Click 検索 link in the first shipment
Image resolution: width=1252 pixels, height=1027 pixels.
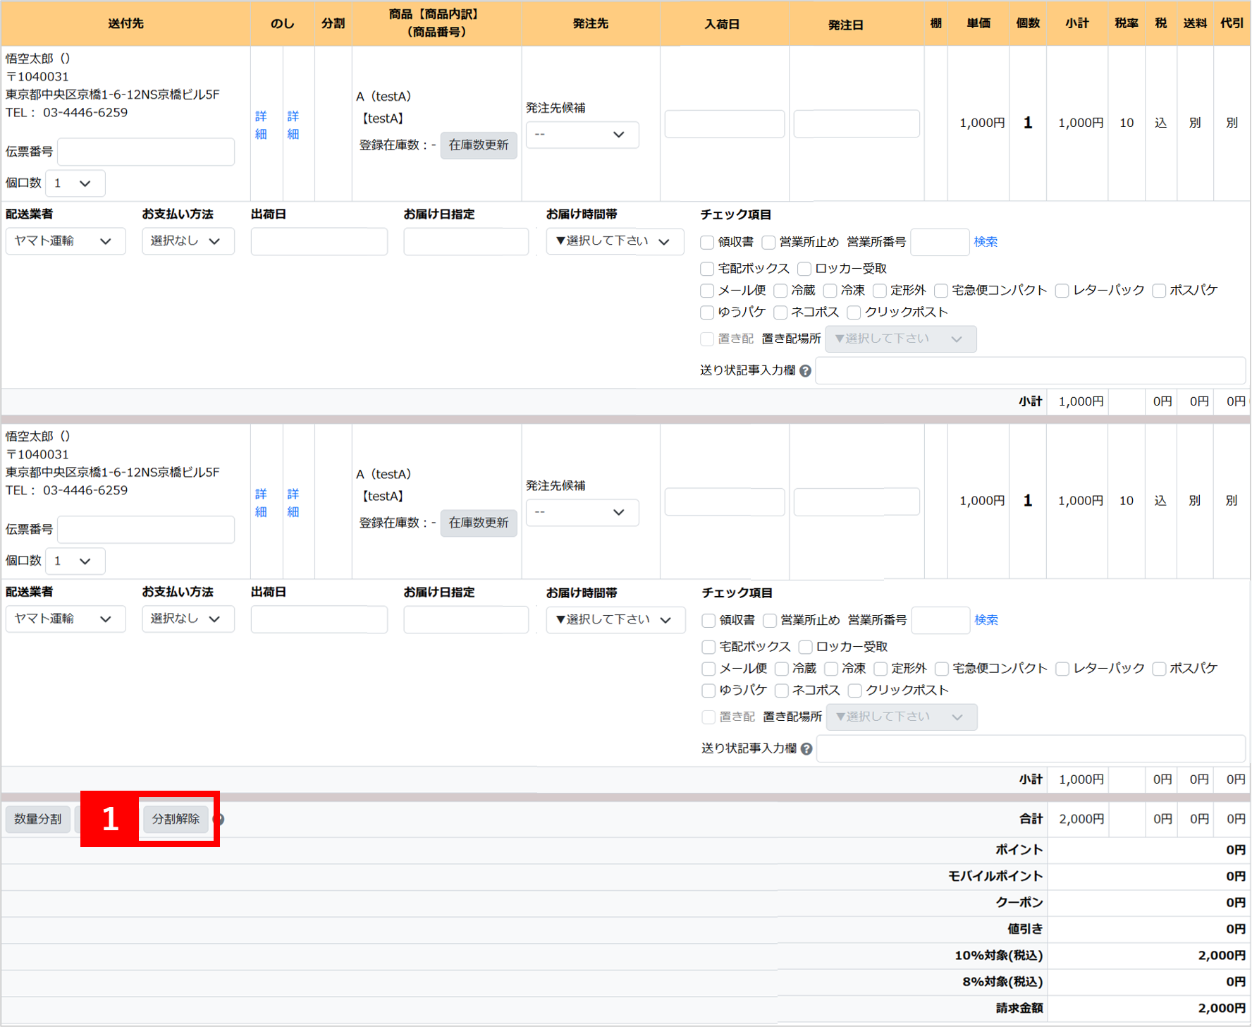(985, 242)
